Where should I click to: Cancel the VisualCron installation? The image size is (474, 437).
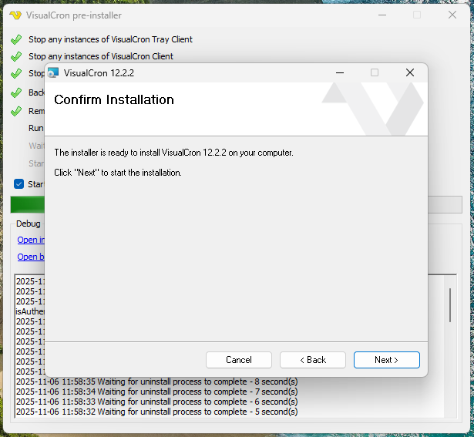(x=239, y=360)
